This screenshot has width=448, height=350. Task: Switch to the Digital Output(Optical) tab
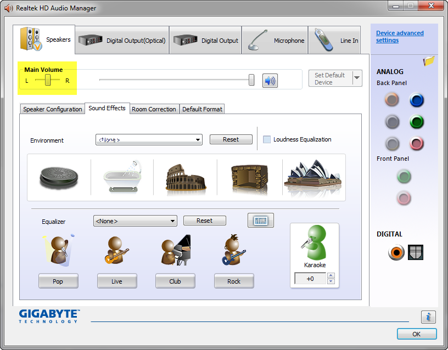[x=122, y=40]
